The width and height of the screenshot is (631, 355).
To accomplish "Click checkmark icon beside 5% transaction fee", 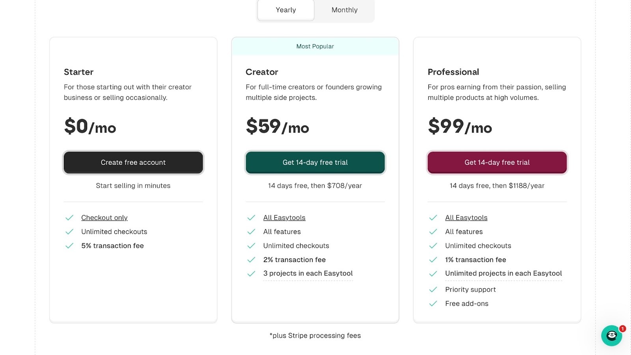I will [69, 246].
